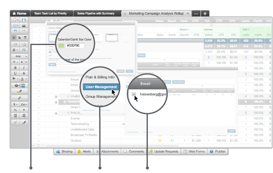Apply thousands separator comma format

[24, 110]
